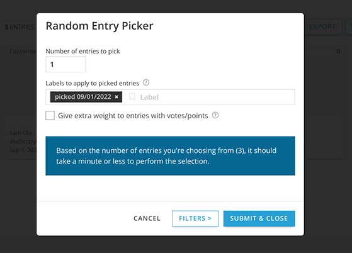Click the Number of entries to pick label
The image size is (352, 253).
click(82, 51)
